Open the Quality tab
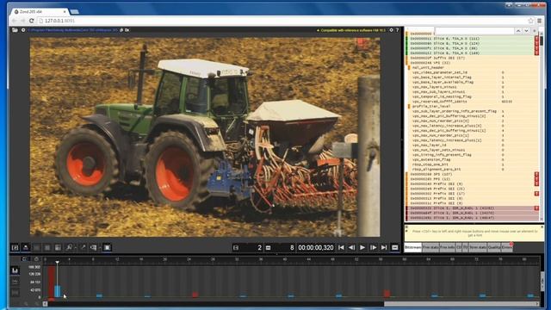The image size is (551, 310). pyautogui.click(x=493, y=248)
